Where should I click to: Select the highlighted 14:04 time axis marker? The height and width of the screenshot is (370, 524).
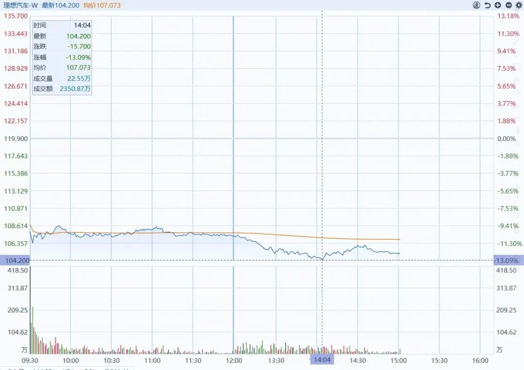tap(322, 360)
